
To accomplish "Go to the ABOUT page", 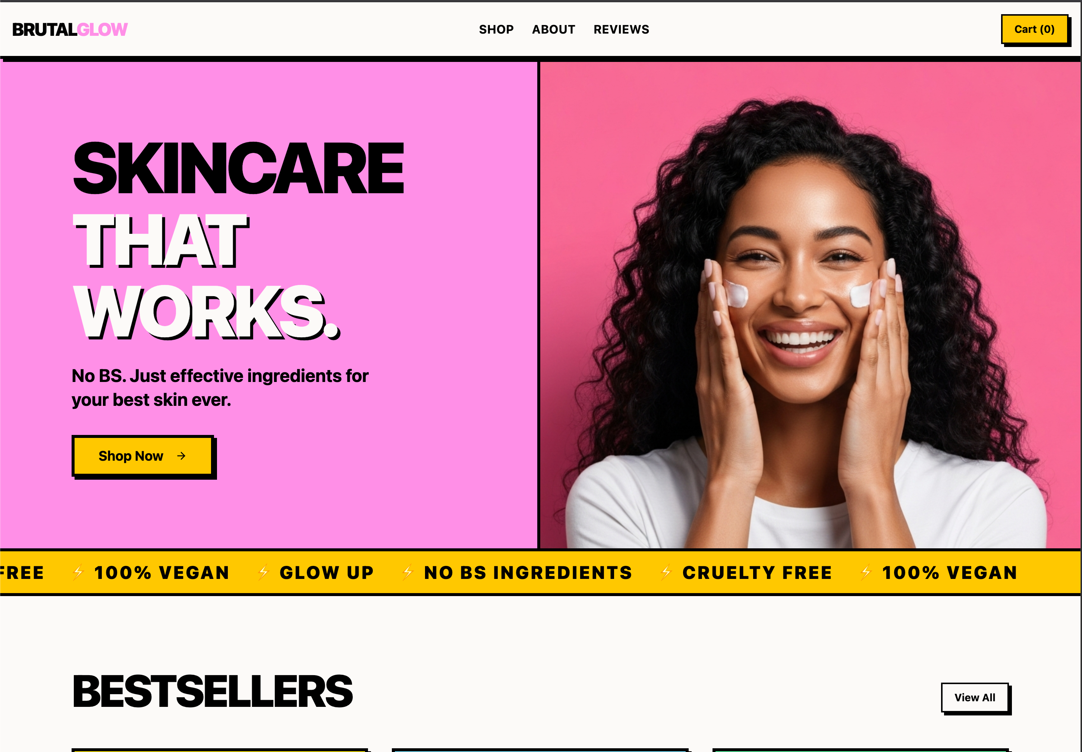I will (553, 30).
